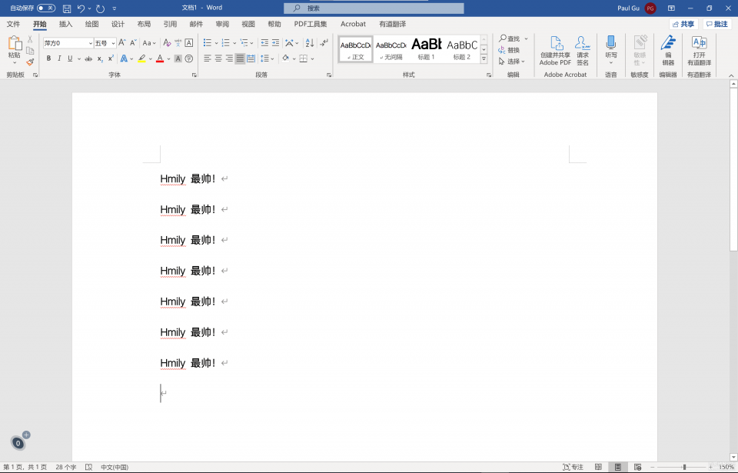This screenshot has height=473, width=738.
Task: Toggle Center alignment button
Action: point(218,58)
